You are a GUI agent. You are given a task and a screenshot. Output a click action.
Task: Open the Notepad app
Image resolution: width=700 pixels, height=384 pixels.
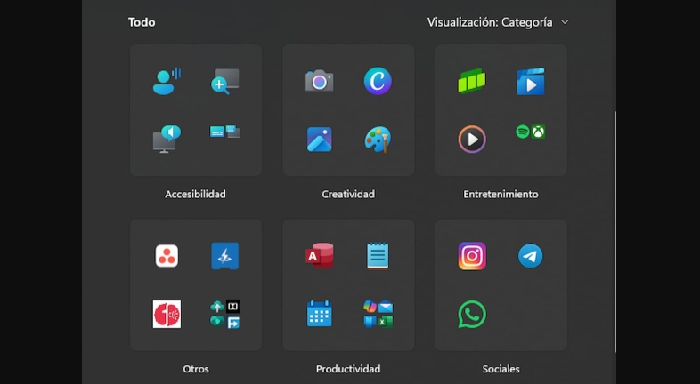[378, 256]
